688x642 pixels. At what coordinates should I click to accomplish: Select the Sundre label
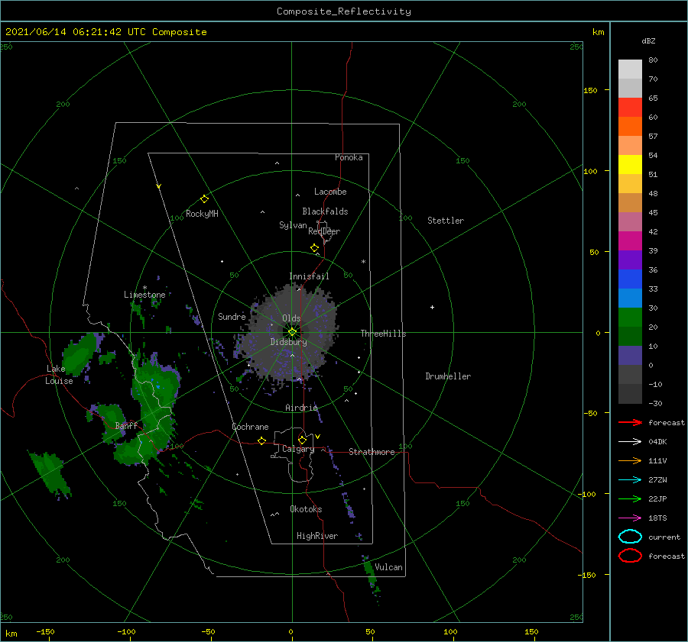coord(232,316)
